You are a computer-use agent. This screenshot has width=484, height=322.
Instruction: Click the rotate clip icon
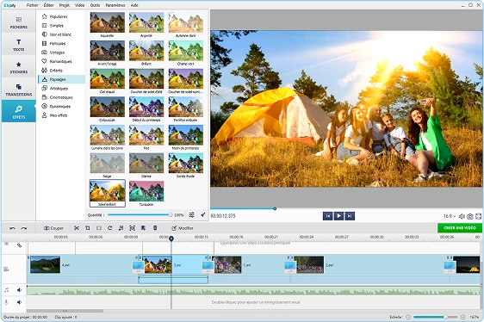pyautogui.click(x=110, y=228)
